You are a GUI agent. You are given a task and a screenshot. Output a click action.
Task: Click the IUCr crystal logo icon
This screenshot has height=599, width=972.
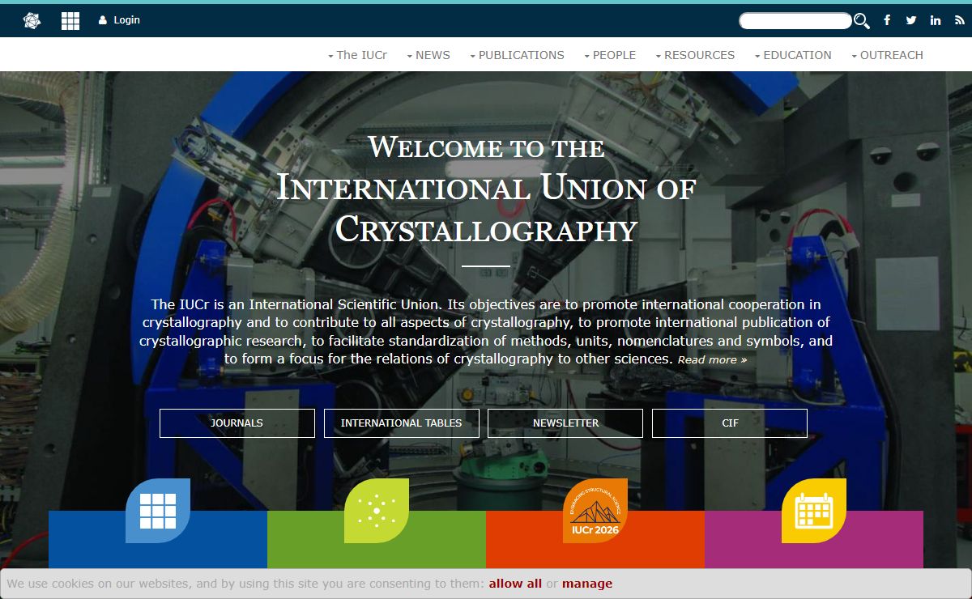pyautogui.click(x=32, y=20)
